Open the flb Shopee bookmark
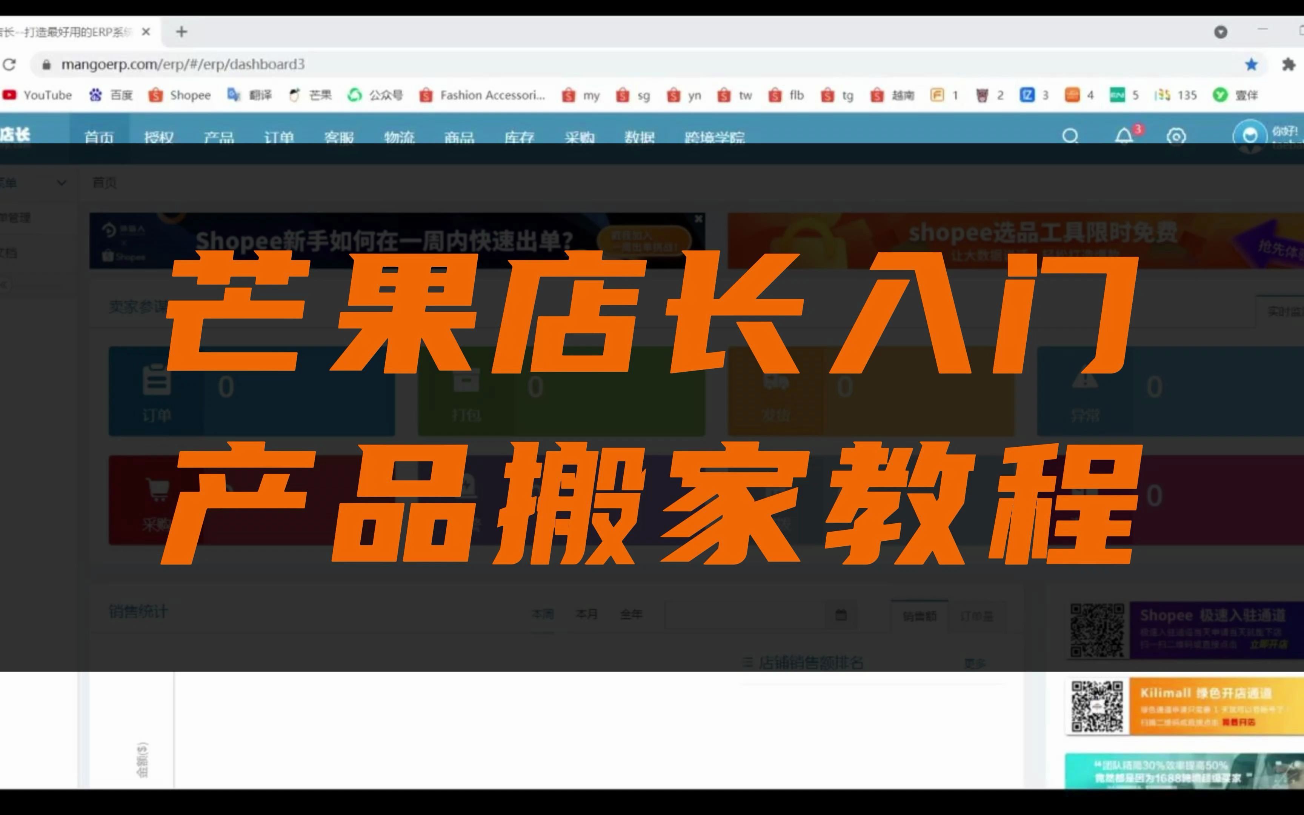This screenshot has width=1304, height=815. 786,95
